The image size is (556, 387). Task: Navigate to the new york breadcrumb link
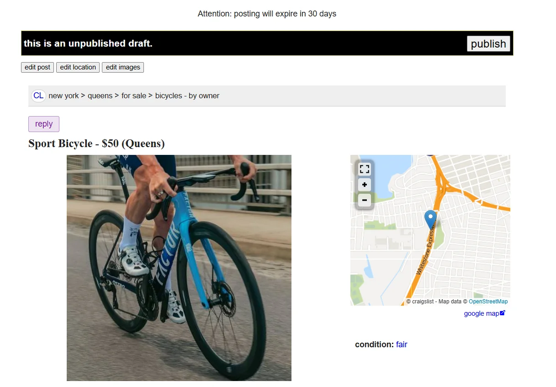(64, 95)
